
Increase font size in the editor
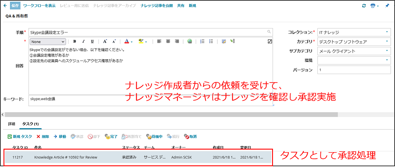coord(105,42)
